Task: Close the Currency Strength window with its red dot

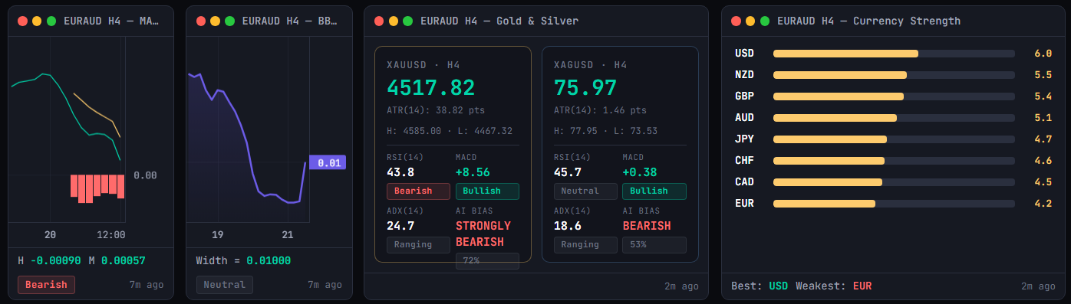Action: tap(737, 21)
